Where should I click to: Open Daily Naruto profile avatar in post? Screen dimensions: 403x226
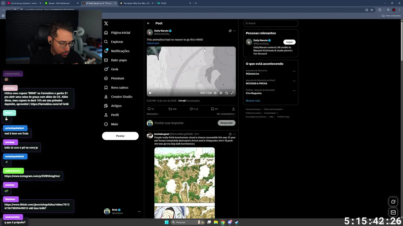[150, 32]
